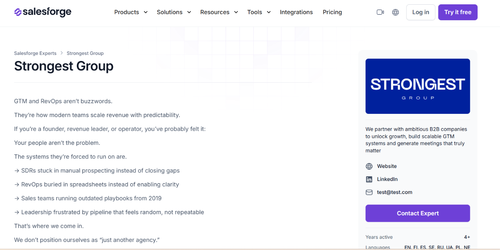This screenshot has height=250, width=500.
Task: Click the globe icon beside Website
Action: click(x=369, y=166)
